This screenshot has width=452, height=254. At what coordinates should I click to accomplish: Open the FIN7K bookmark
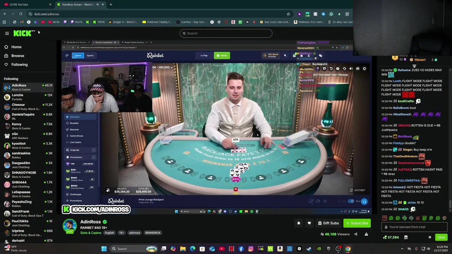(x=99, y=22)
